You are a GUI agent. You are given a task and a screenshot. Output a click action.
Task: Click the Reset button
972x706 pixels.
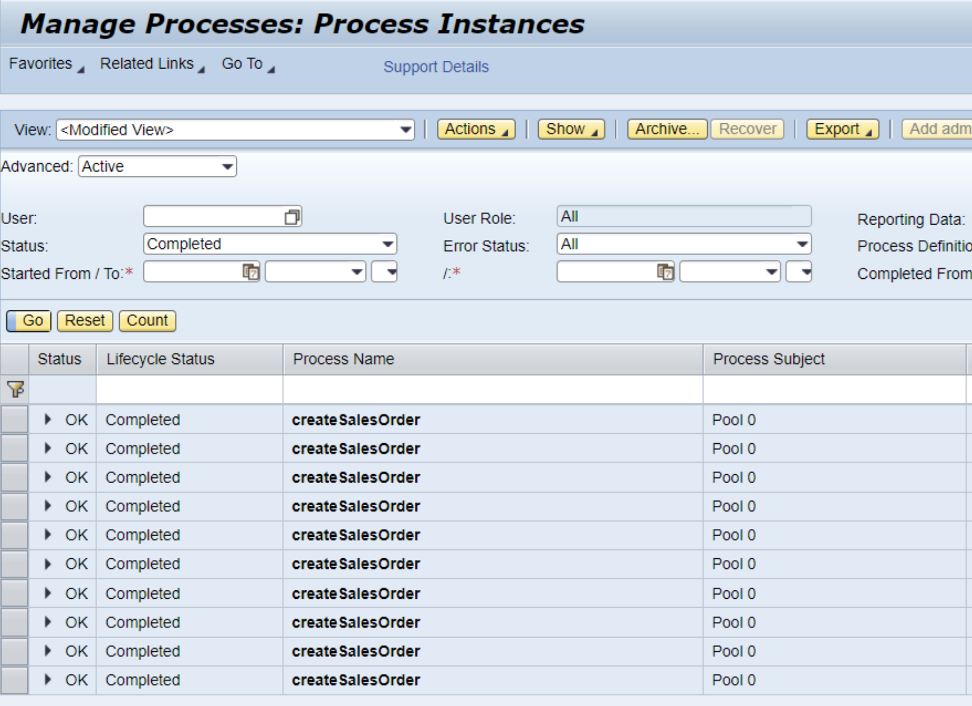tap(85, 321)
